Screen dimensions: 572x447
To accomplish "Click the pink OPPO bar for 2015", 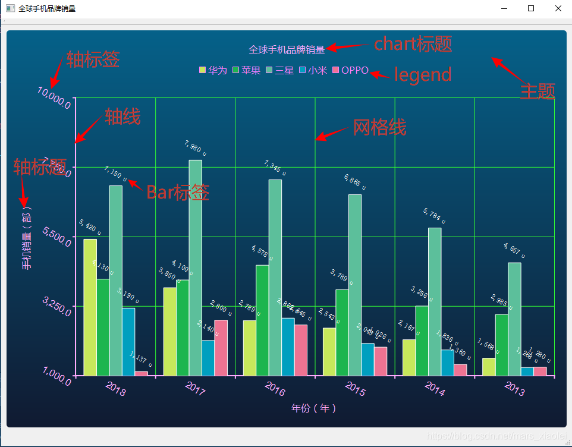I will click(x=381, y=361).
